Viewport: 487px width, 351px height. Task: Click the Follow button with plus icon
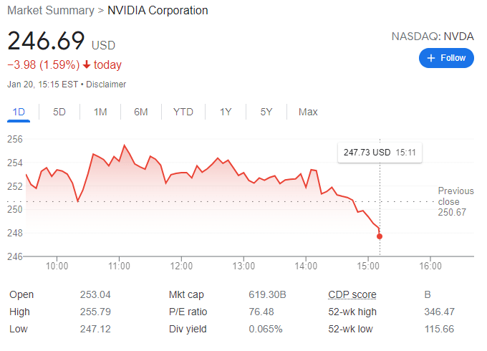pyautogui.click(x=446, y=58)
